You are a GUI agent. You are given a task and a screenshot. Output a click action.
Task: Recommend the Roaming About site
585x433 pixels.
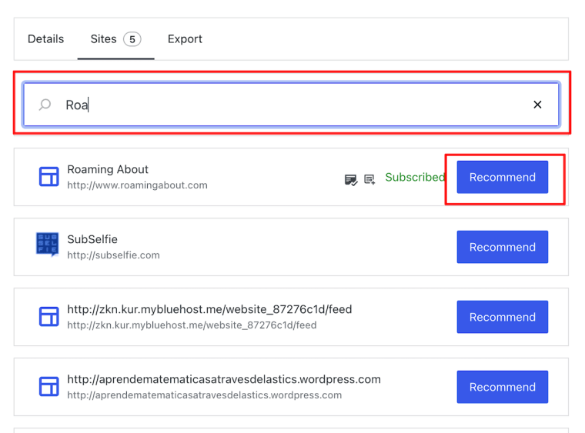[x=502, y=177]
